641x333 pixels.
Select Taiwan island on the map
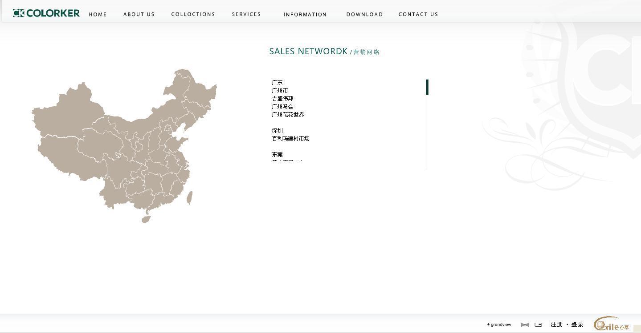click(x=189, y=198)
